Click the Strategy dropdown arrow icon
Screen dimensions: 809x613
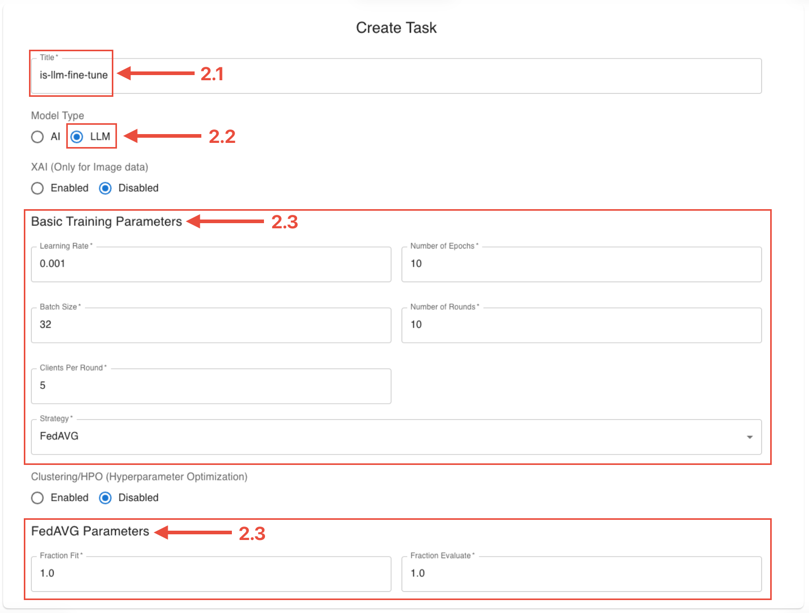tap(749, 437)
